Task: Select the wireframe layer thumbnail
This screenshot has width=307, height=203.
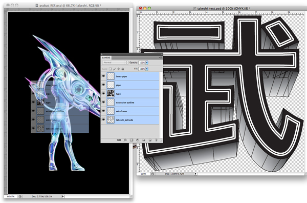Action: 111,111
